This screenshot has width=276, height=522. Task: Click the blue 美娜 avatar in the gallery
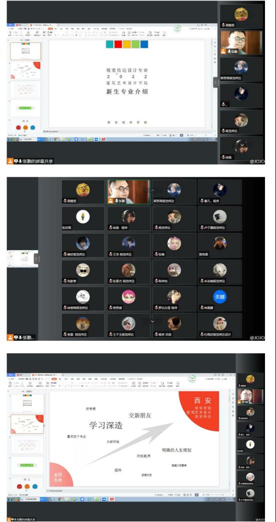pyautogui.click(x=220, y=296)
